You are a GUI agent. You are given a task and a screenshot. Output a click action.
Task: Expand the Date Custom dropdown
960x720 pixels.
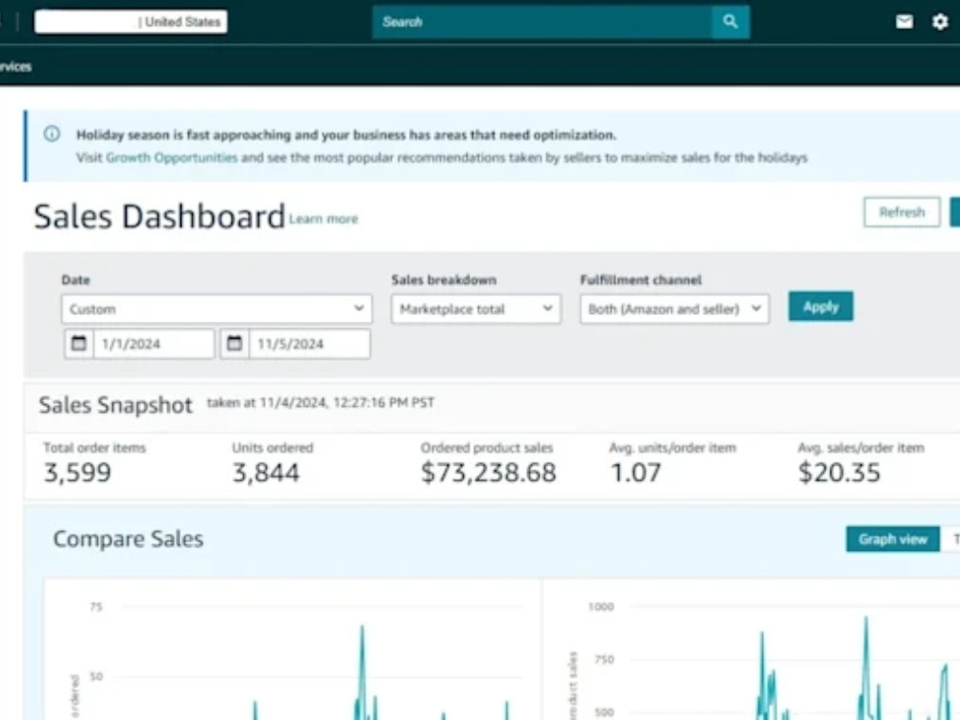click(217, 308)
